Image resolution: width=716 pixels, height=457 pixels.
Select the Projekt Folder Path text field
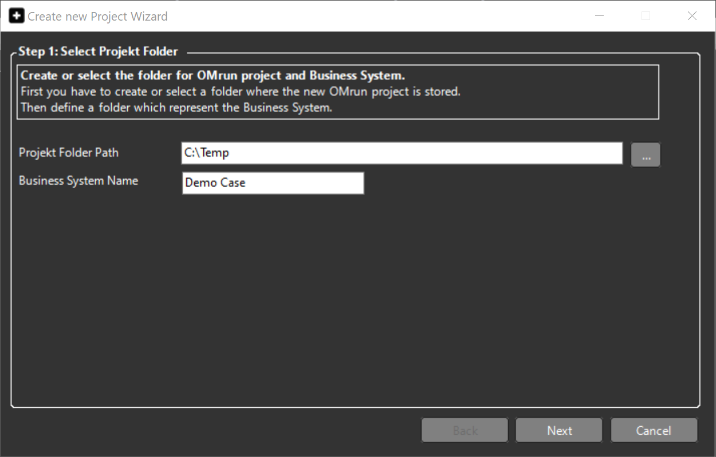click(401, 153)
